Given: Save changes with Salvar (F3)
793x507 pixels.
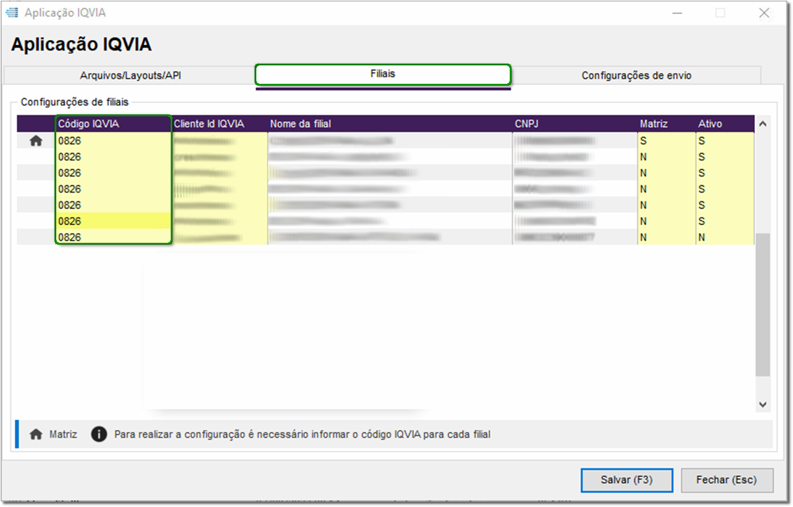Looking at the screenshot, I should (x=627, y=480).
